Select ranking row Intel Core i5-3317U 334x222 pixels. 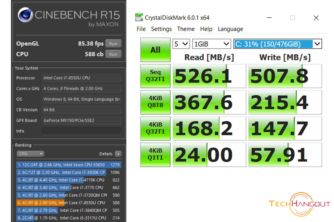pyautogui.click(x=69, y=218)
